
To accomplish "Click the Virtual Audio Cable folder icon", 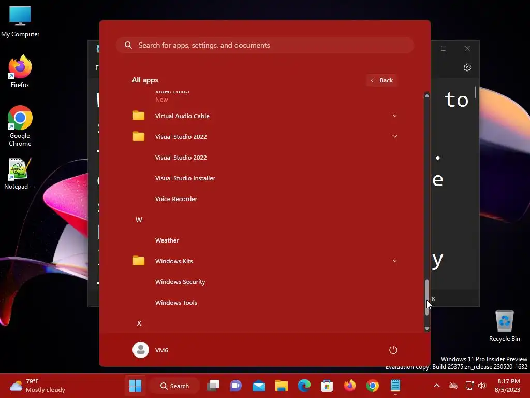I will [139, 116].
